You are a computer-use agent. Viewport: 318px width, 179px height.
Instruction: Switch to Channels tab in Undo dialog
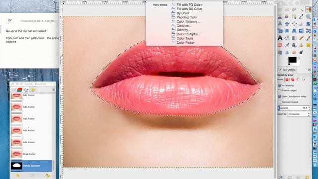pos(20,89)
